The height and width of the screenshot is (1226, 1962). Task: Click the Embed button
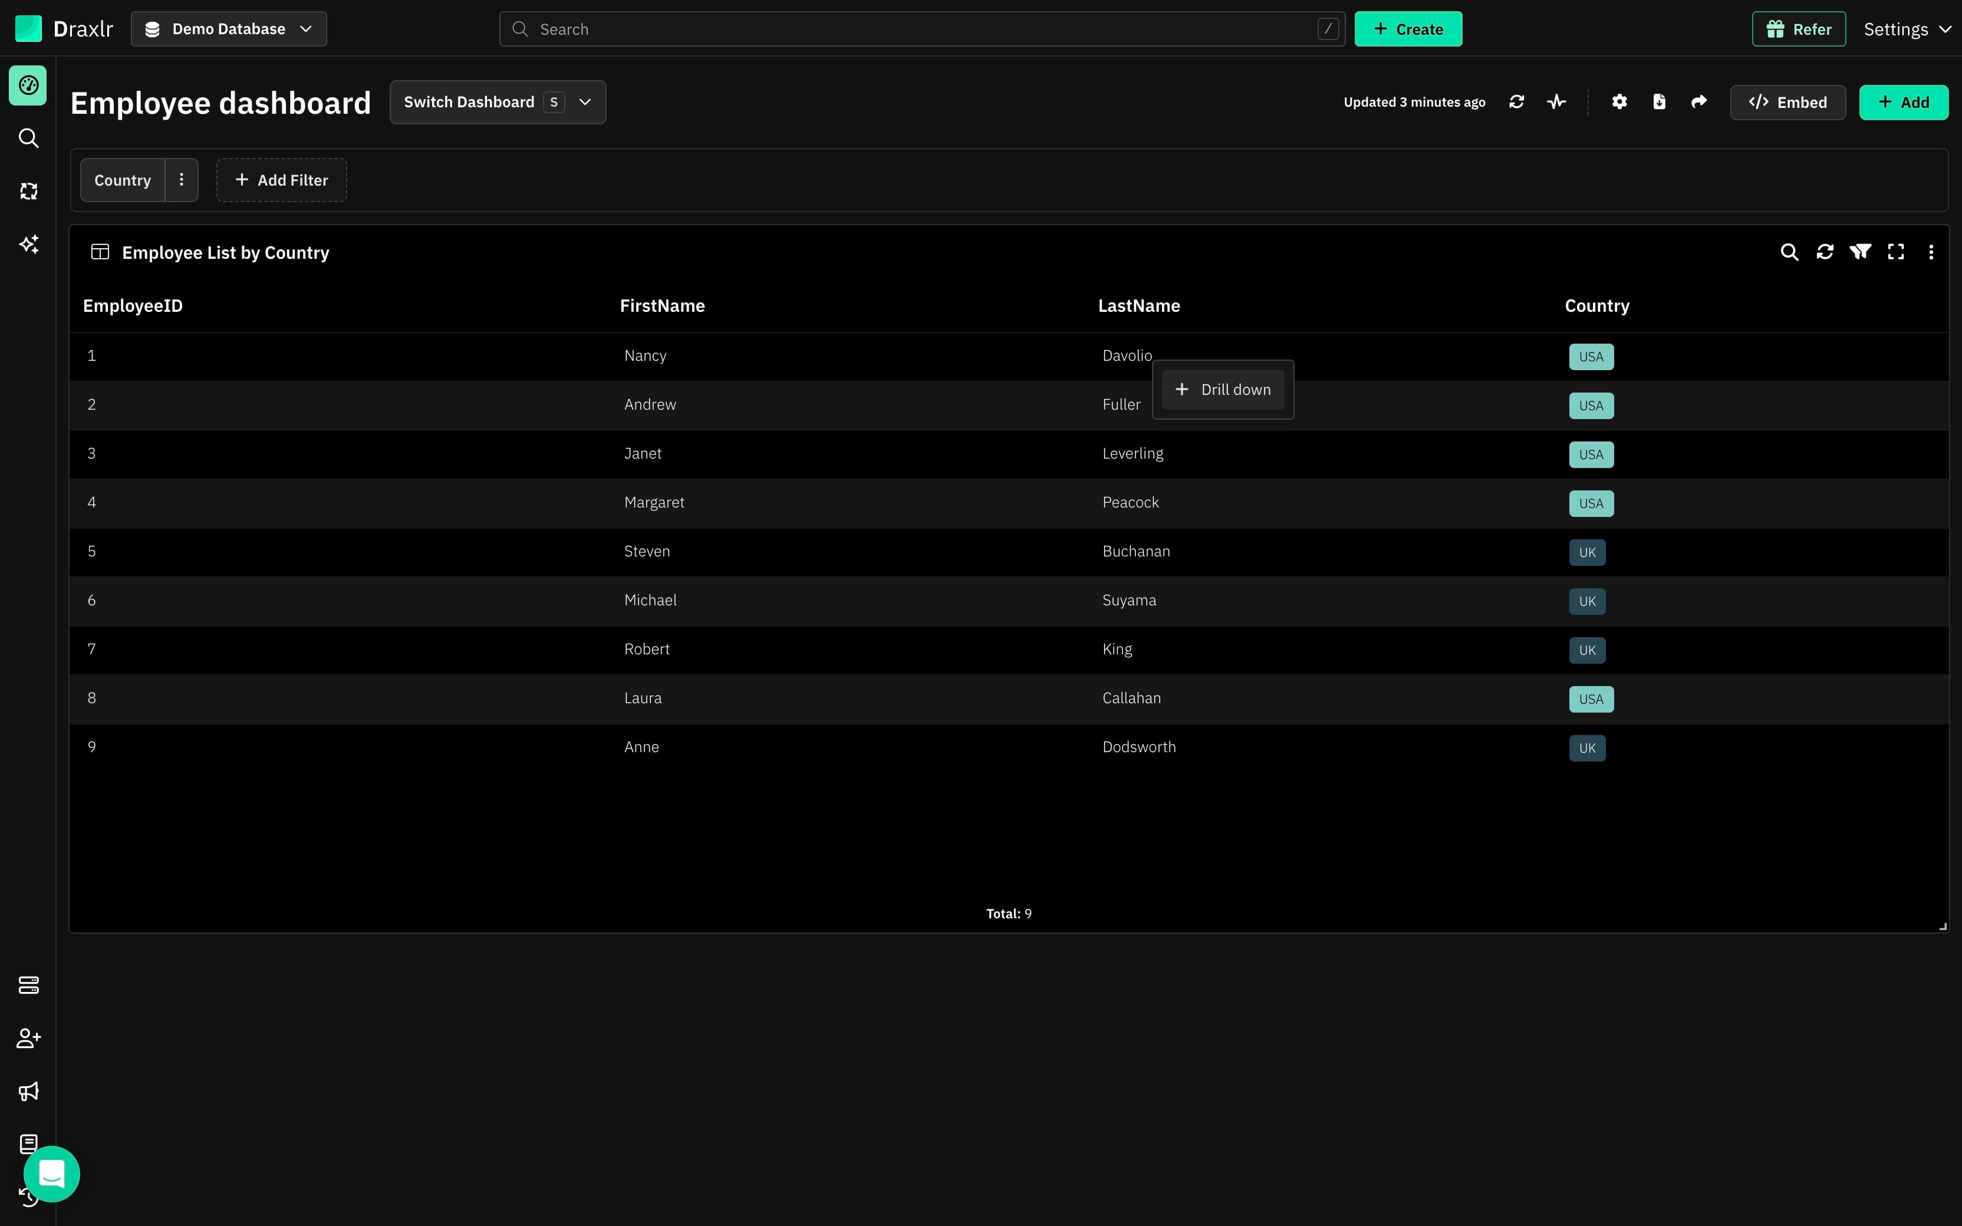(1787, 102)
